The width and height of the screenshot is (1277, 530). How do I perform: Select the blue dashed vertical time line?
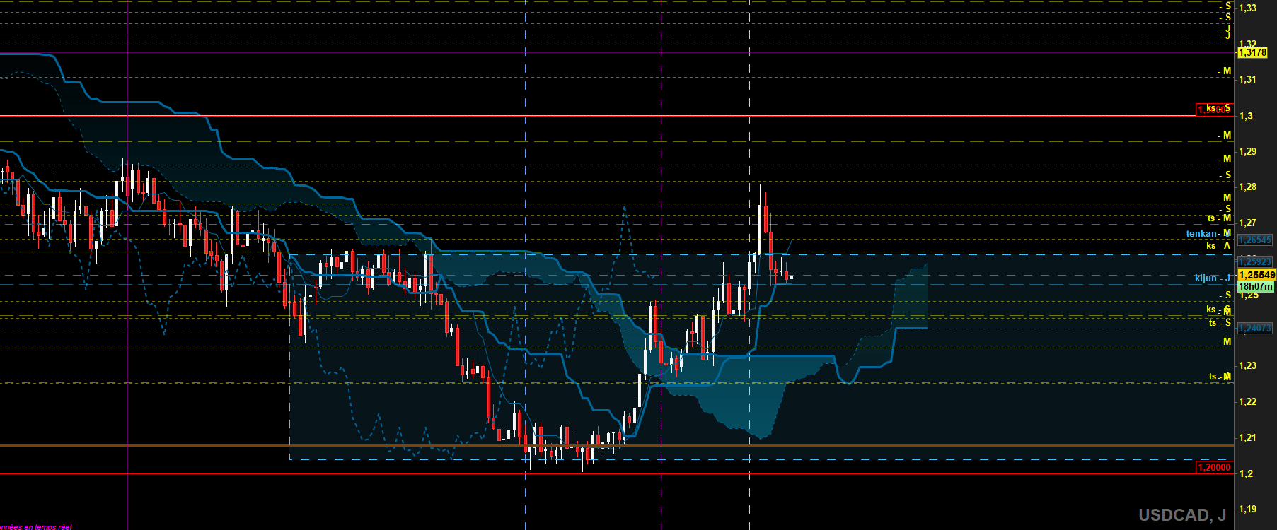[x=526, y=265]
